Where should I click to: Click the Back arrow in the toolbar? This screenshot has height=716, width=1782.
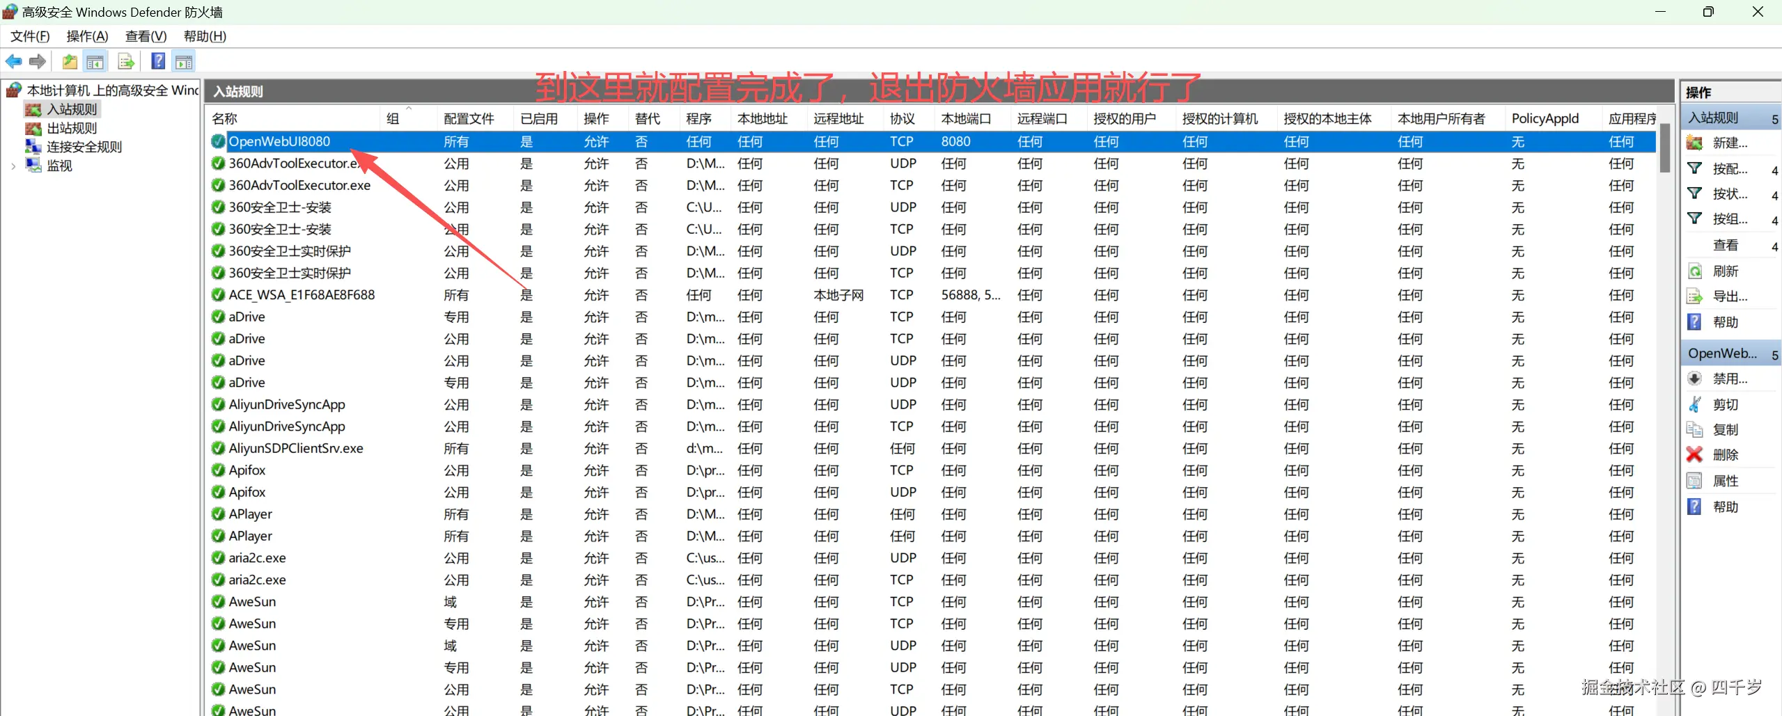click(x=13, y=62)
